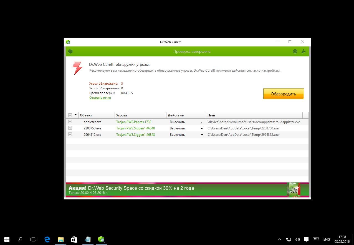
Task: Open the Action Center notification icon
Action: pos(306,239)
